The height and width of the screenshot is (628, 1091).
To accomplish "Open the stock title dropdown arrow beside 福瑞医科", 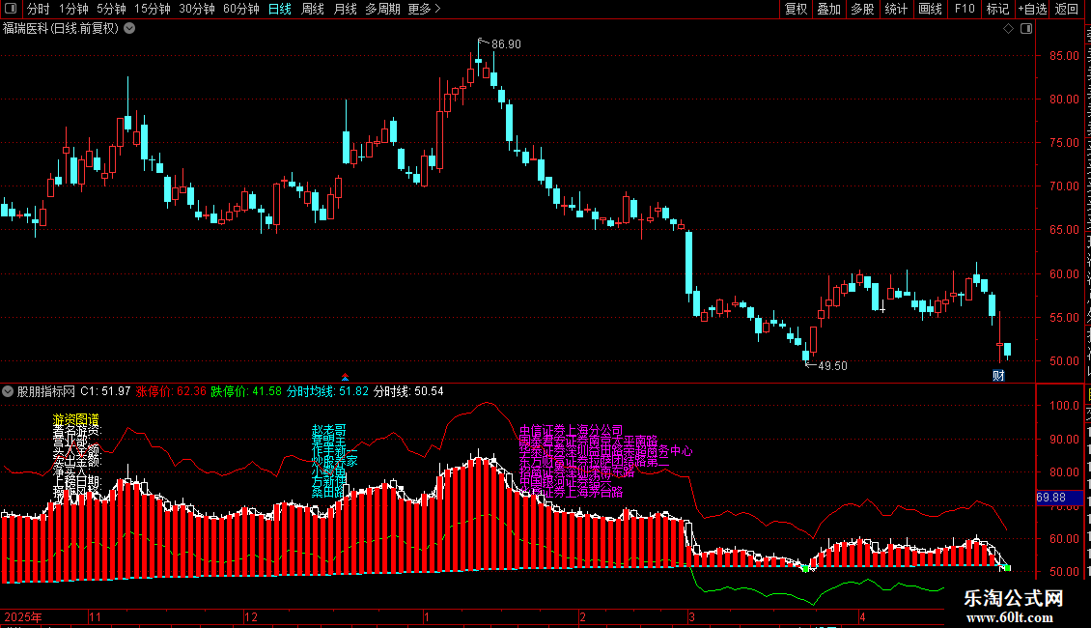I will (129, 29).
